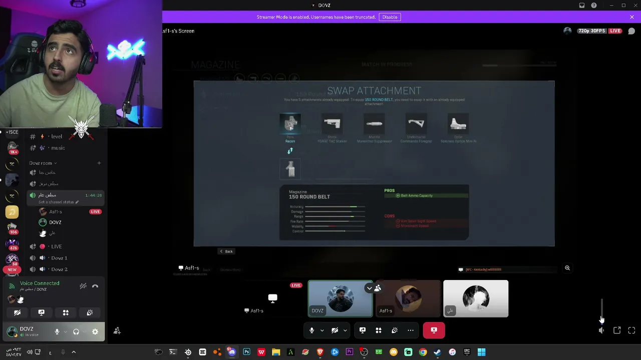The image size is (641, 360).
Task: Collapse the Dovz room category
Action: 43,163
